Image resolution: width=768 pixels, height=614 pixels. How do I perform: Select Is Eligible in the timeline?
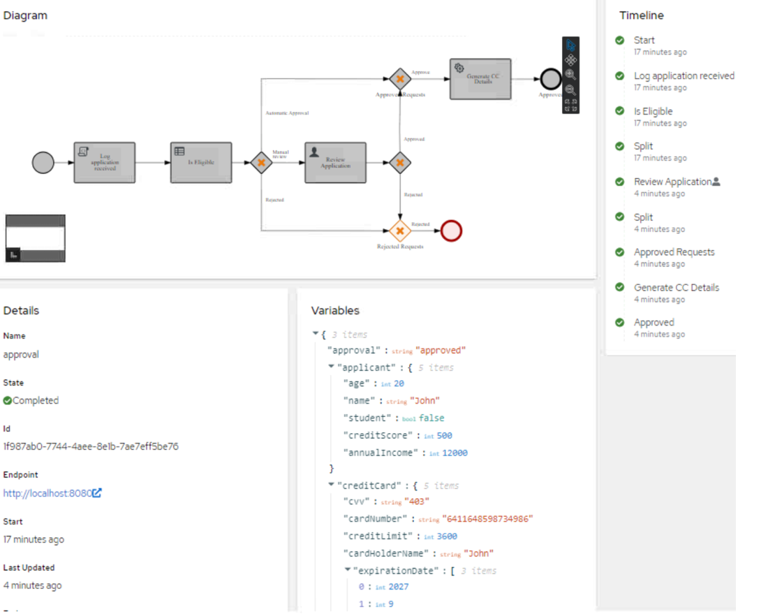(x=653, y=111)
